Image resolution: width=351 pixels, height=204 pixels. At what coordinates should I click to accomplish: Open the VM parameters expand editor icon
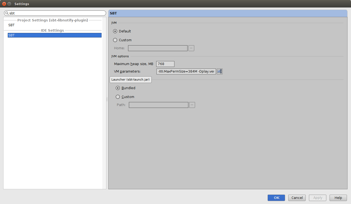coord(220,71)
